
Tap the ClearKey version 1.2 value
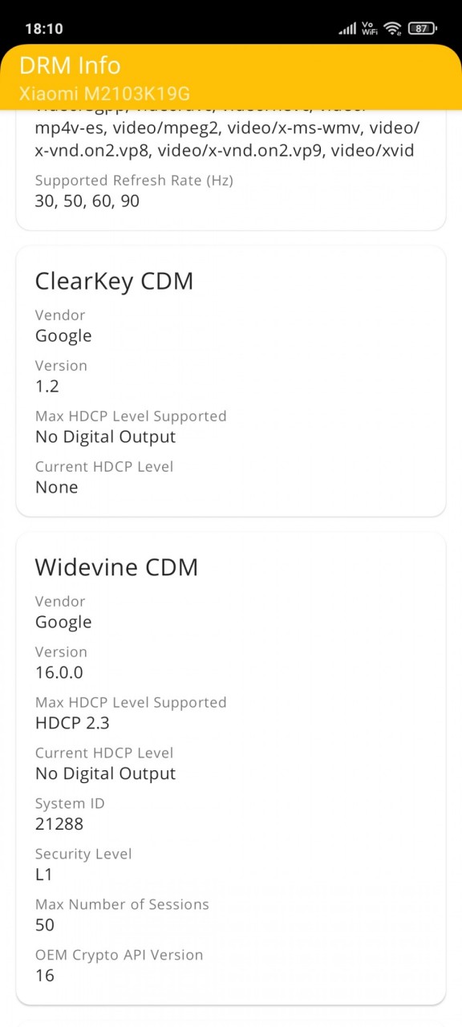(x=47, y=386)
